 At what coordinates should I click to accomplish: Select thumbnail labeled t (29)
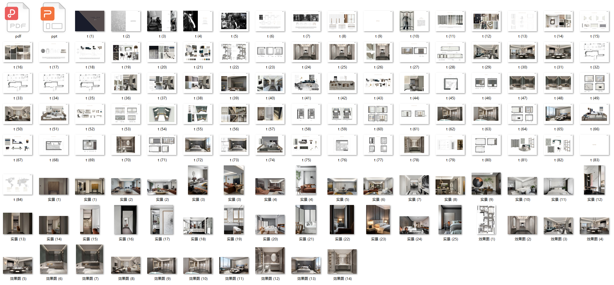coord(486,52)
